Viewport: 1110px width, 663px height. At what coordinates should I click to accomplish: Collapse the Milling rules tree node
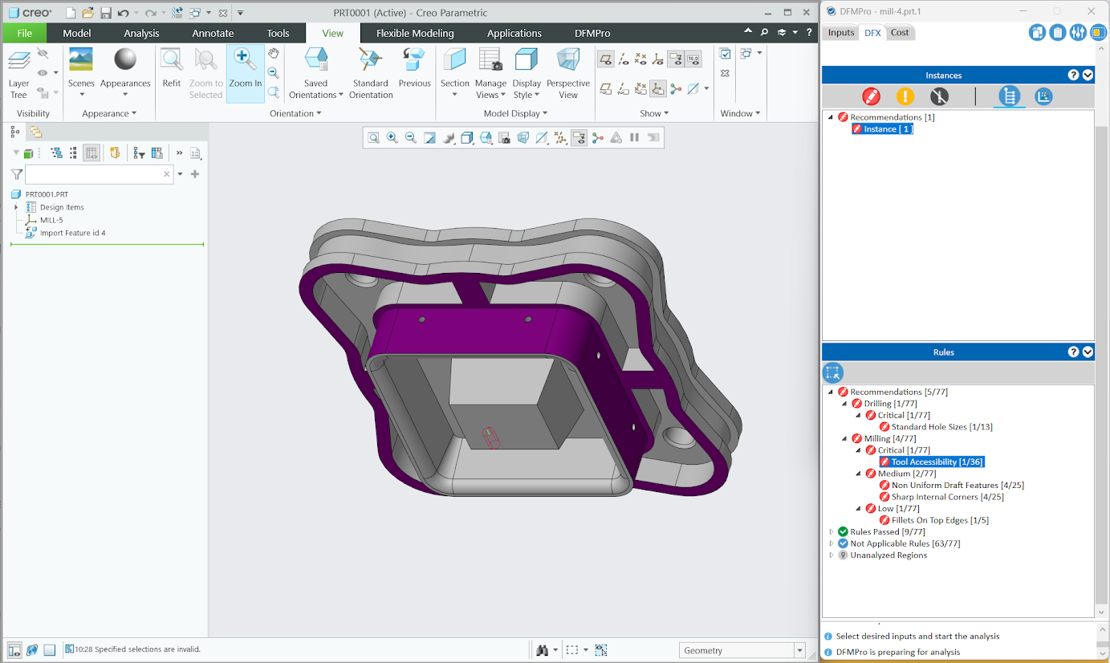[845, 438]
